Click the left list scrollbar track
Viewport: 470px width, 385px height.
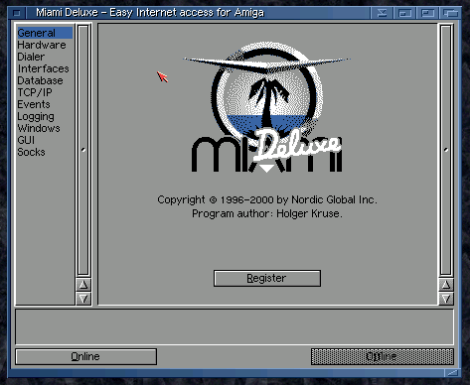83,150
